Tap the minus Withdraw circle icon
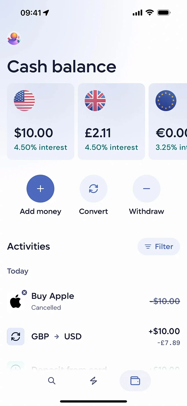Screen dimensions: 187x406 147,188
